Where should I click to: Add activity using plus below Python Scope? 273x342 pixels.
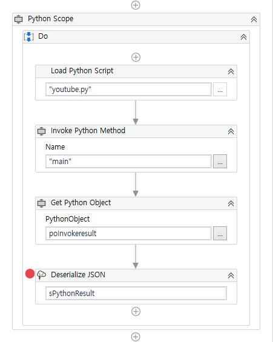coord(136,337)
